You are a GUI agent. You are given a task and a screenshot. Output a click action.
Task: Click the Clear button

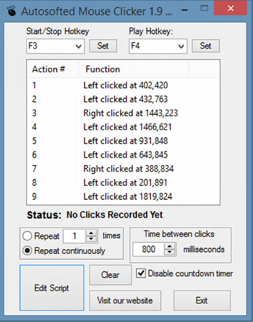[x=111, y=275]
